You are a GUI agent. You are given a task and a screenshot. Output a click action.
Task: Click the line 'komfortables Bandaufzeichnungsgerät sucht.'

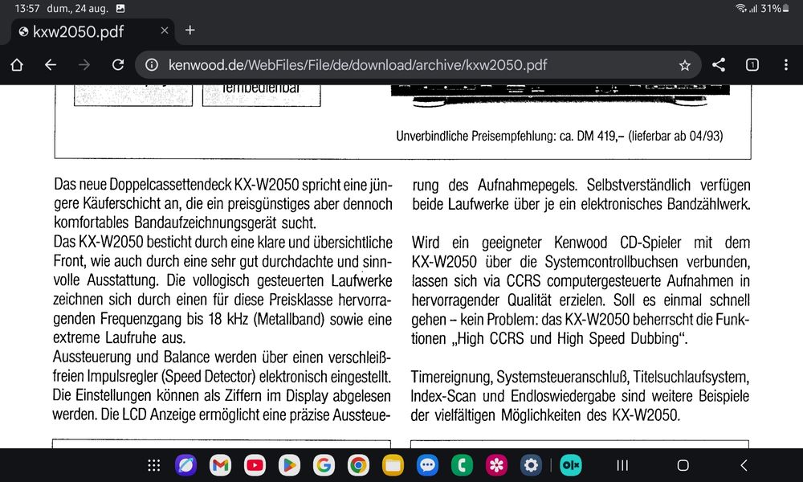pyautogui.click(x=185, y=223)
